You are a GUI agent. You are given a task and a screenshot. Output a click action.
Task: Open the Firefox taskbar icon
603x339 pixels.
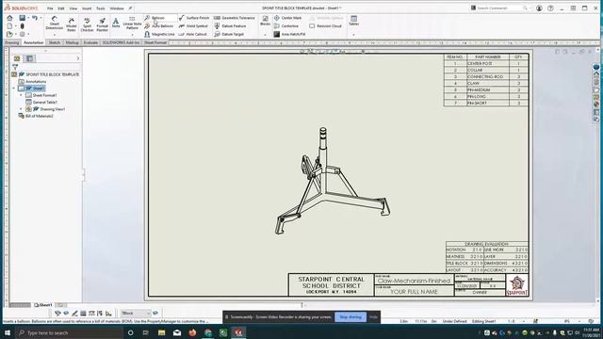point(192,332)
